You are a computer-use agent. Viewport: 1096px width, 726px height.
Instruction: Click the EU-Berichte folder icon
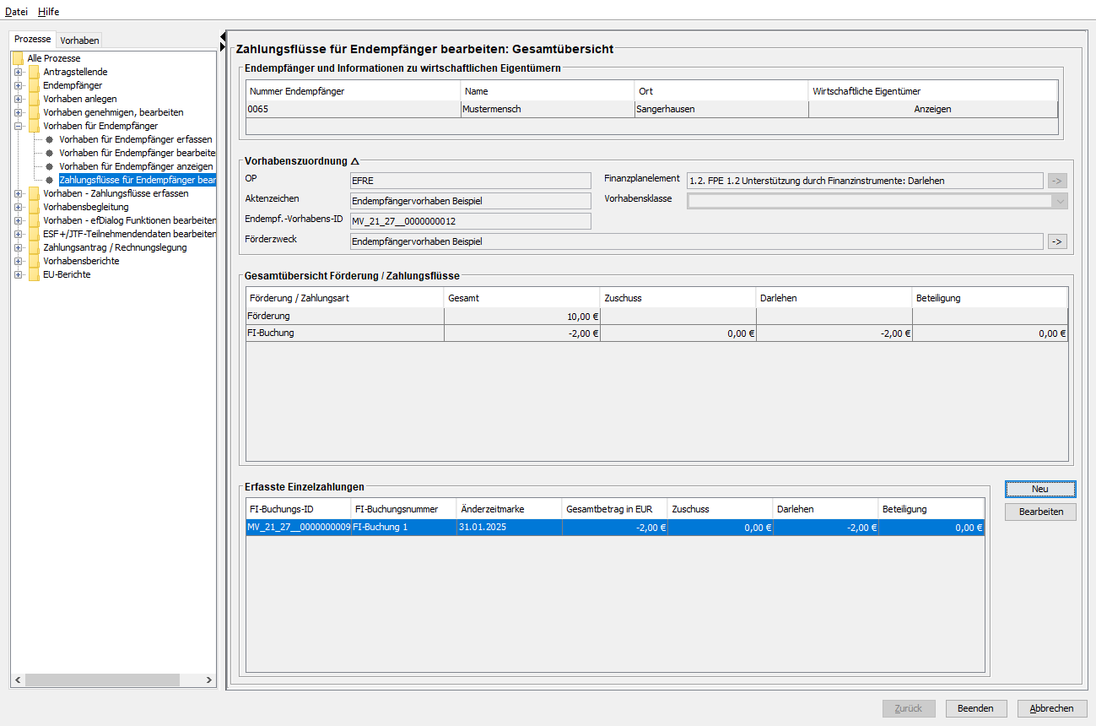pos(34,274)
